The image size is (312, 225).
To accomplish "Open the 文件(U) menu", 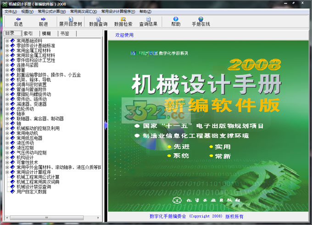I will pos(11,11).
